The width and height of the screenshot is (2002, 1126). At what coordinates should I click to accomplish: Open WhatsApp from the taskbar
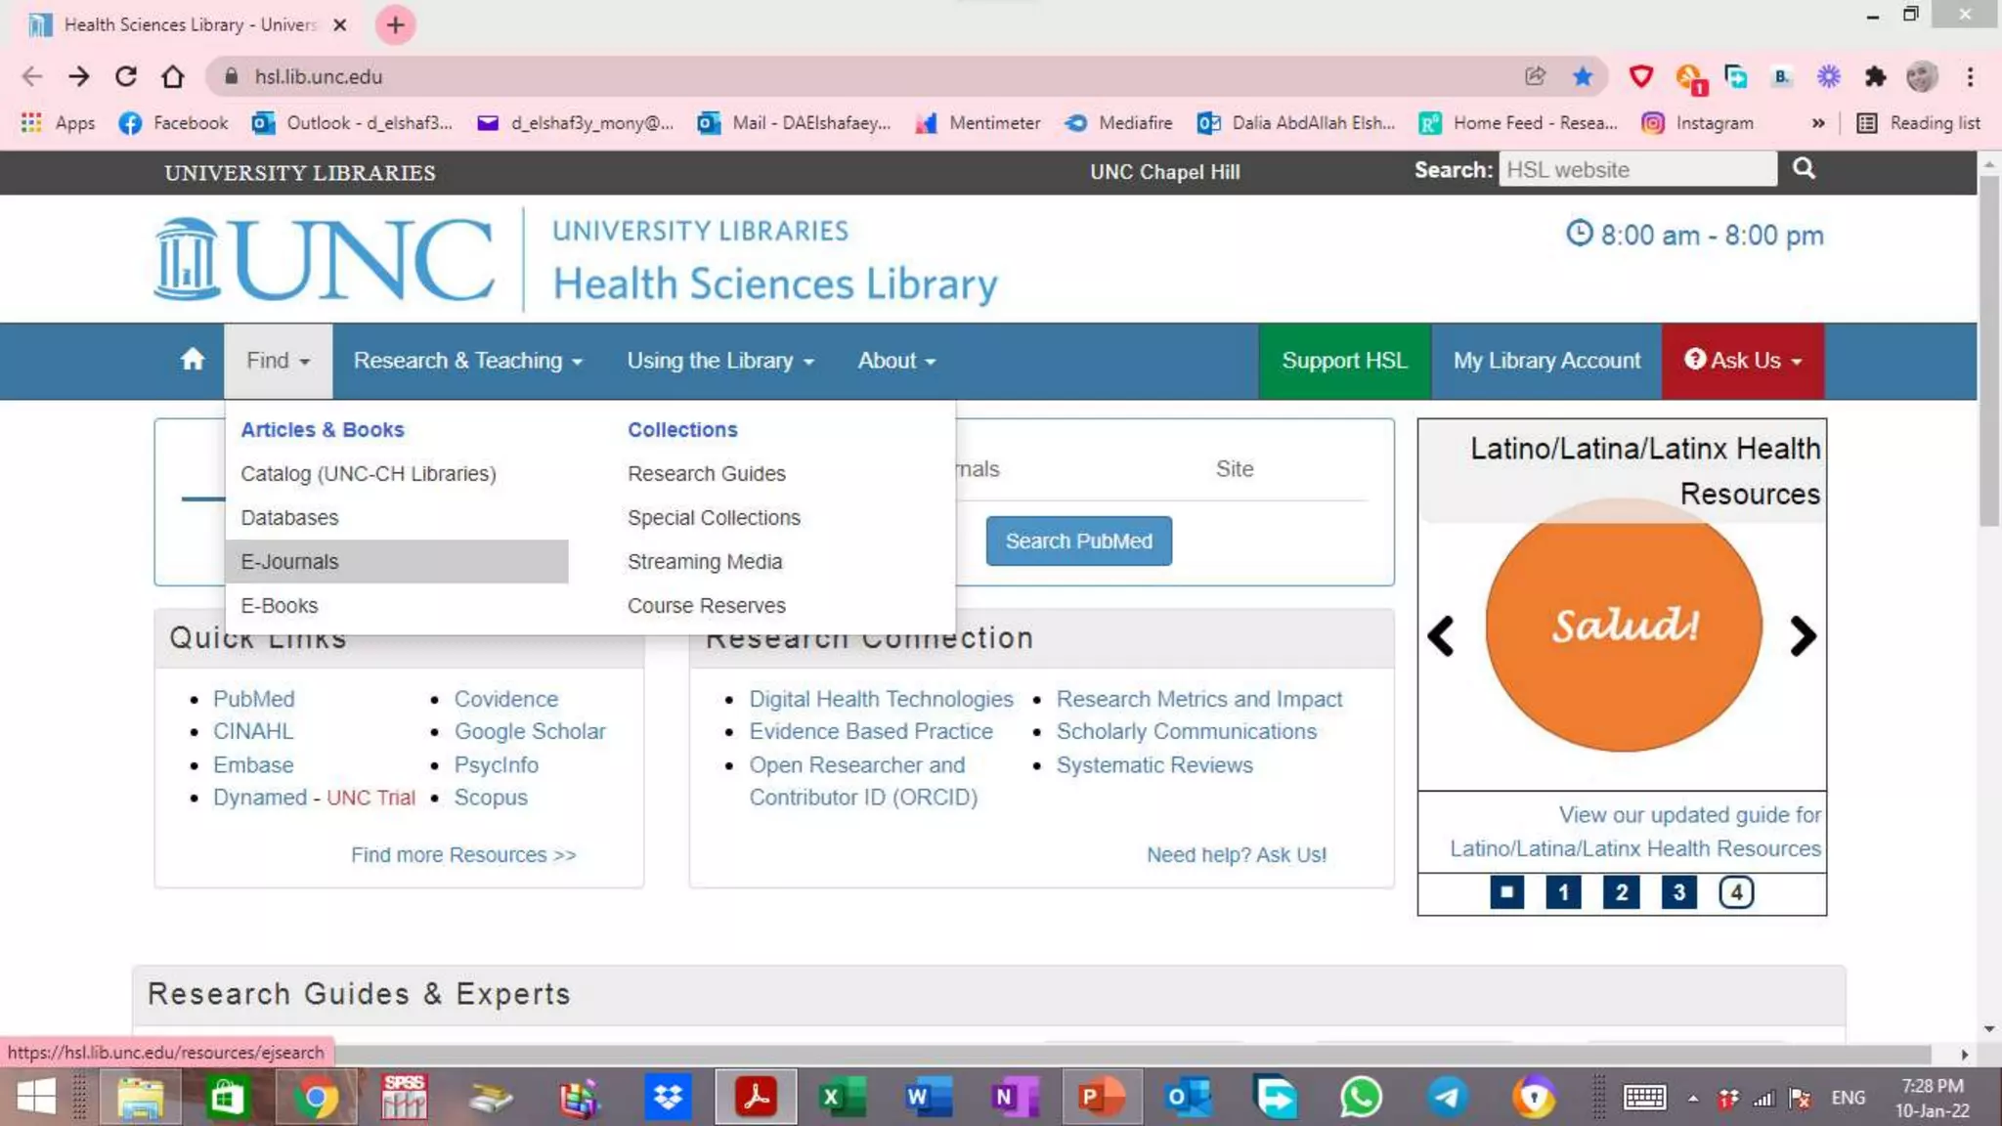(1361, 1097)
